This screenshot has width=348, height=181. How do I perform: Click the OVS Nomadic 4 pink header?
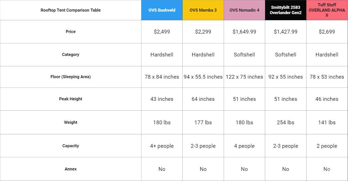244,10
